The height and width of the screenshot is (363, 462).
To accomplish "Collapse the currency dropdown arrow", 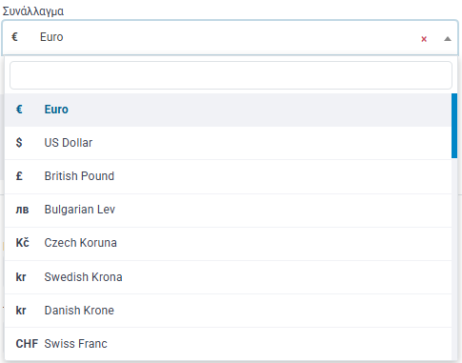I will (448, 39).
